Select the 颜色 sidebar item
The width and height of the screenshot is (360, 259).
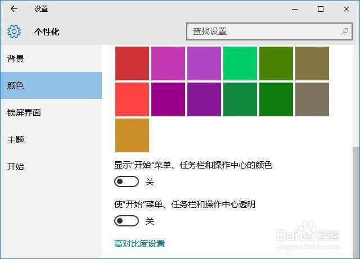click(x=51, y=85)
